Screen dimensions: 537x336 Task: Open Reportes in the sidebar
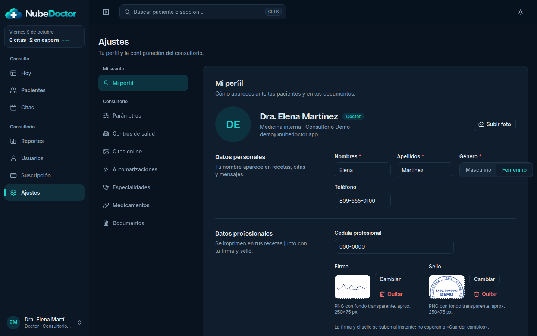tap(44, 141)
